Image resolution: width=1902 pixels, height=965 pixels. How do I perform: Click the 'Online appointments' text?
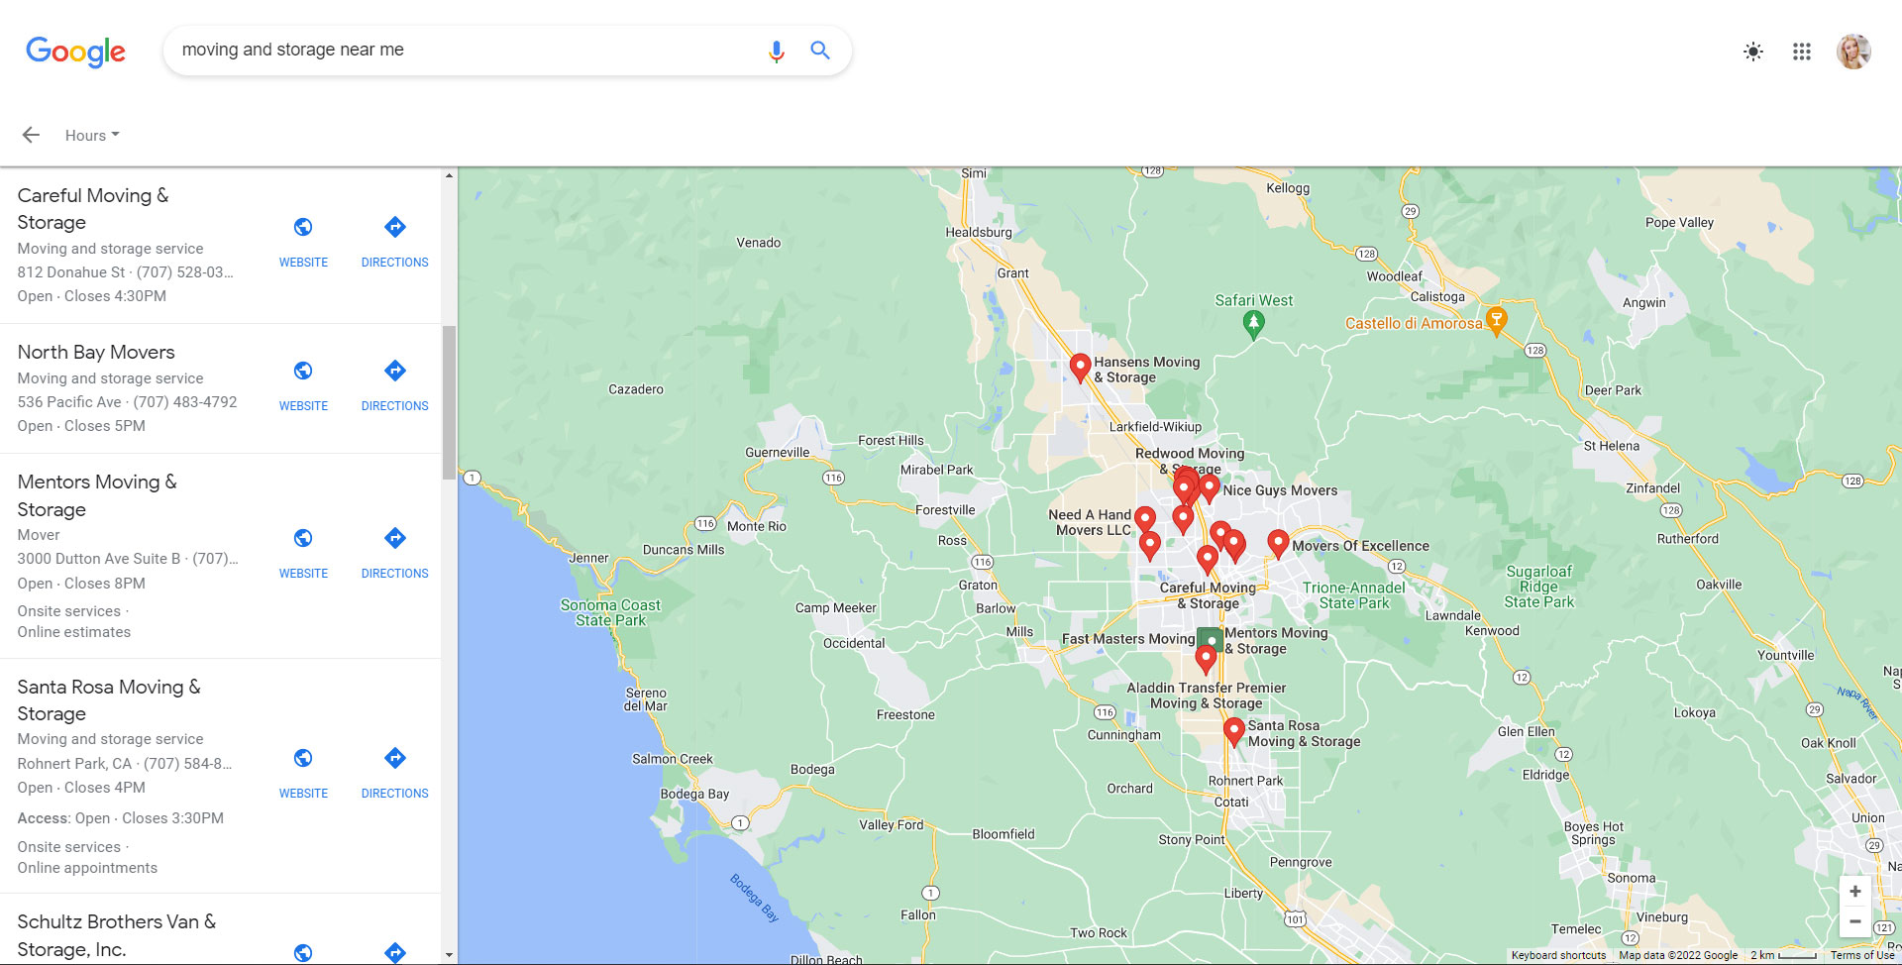[87, 868]
